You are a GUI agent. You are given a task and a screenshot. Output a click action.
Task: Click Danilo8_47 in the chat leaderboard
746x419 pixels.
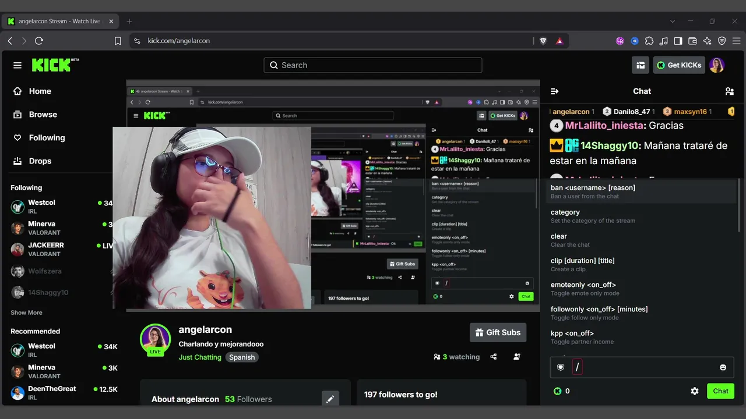tap(629, 112)
